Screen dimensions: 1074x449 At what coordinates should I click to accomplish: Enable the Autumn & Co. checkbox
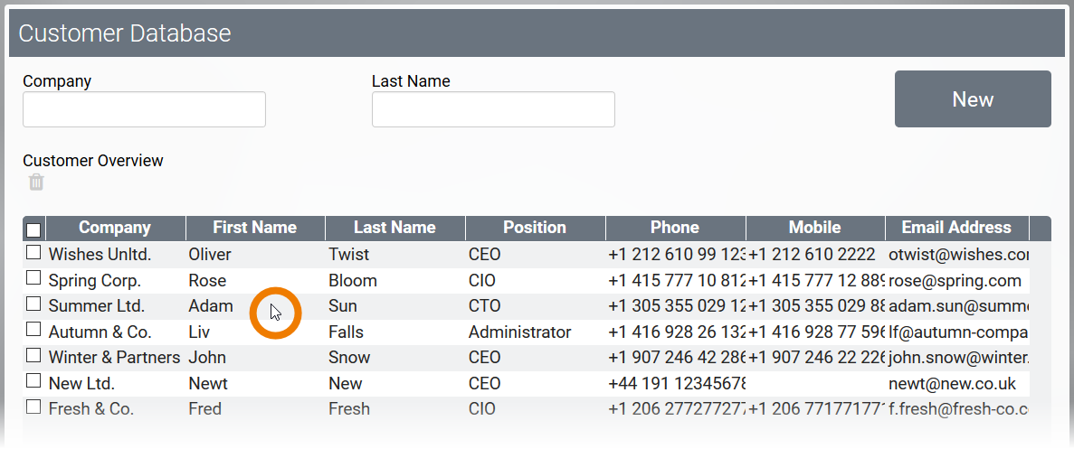point(33,331)
